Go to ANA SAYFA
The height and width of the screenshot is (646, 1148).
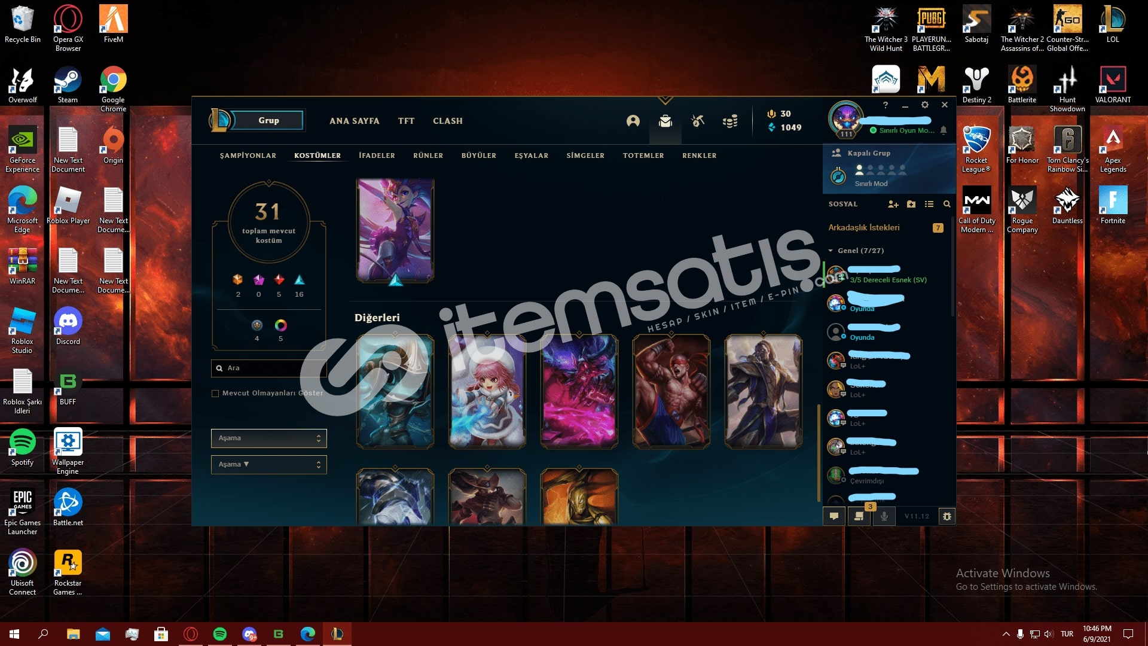(355, 121)
